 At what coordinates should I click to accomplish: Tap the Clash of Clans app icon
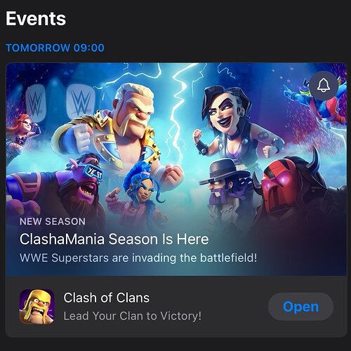37,307
